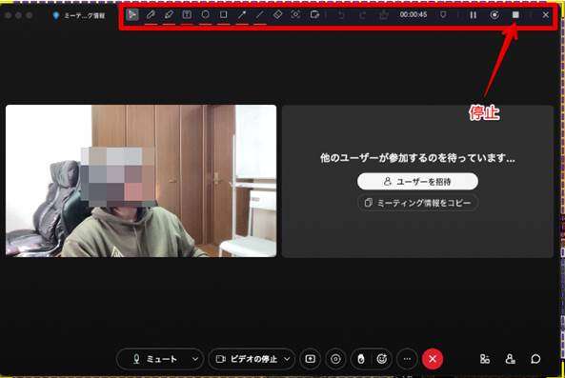The image size is (565, 378).
Task: Click the 他のユーザーが参加するのを待っています text
Action: [417, 158]
